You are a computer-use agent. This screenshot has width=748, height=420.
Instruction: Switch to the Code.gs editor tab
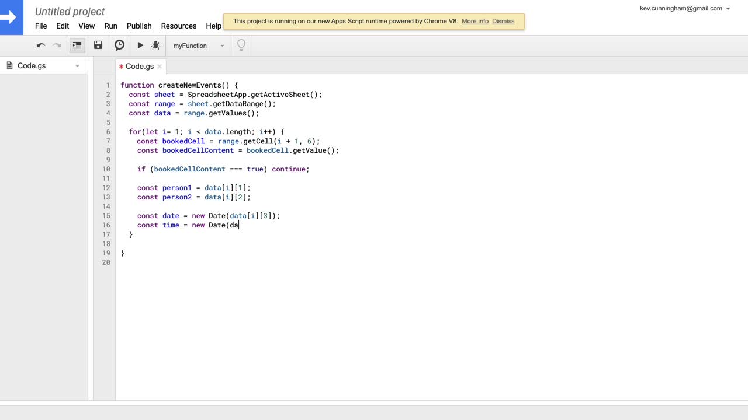coord(139,66)
